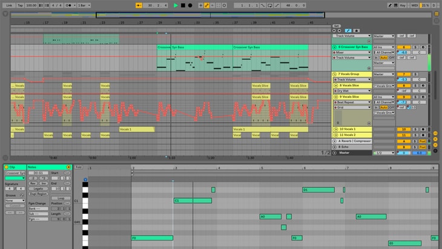Open the MIDI map mode

pos(414,5)
